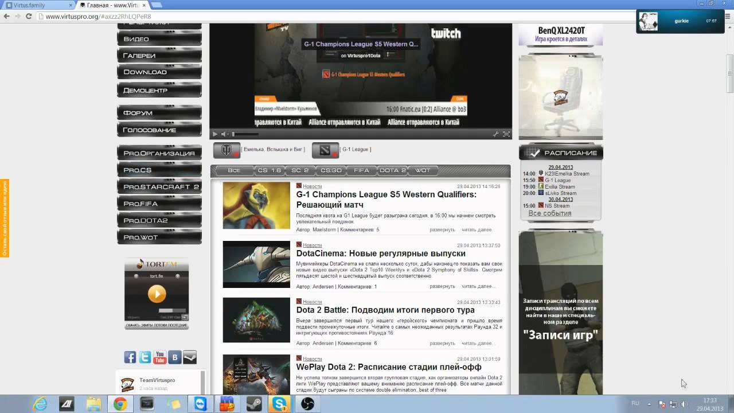Play the TortFM radio player
The width and height of the screenshot is (734, 413).
(157, 294)
